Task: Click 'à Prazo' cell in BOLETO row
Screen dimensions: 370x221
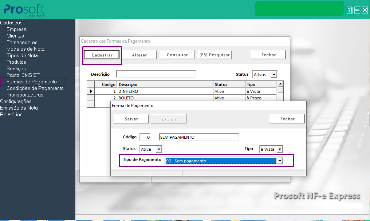Action: click(x=260, y=98)
